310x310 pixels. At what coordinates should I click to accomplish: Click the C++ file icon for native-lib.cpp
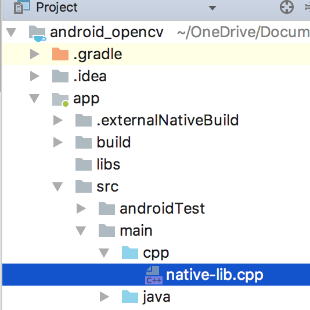tap(154, 275)
